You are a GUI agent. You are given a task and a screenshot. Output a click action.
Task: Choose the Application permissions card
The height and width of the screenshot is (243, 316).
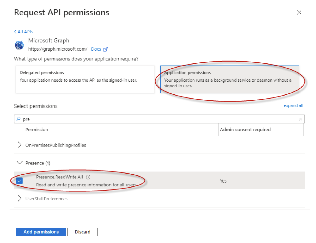(230, 79)
